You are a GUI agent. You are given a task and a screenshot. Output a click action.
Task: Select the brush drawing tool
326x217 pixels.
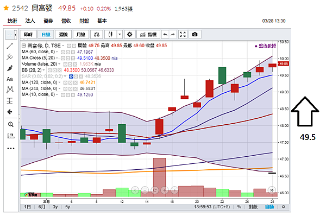tap(10, 68)
